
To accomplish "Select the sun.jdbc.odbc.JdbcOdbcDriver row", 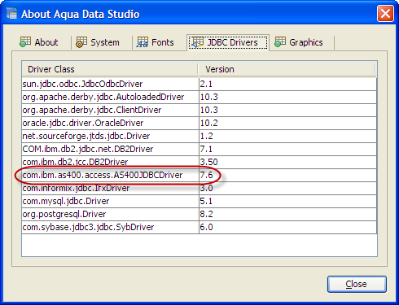I will 199,84.
